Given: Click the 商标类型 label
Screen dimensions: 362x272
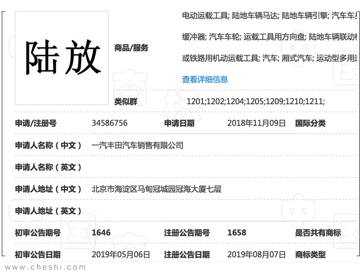Looking at the screenshot, I should [310, 254].
